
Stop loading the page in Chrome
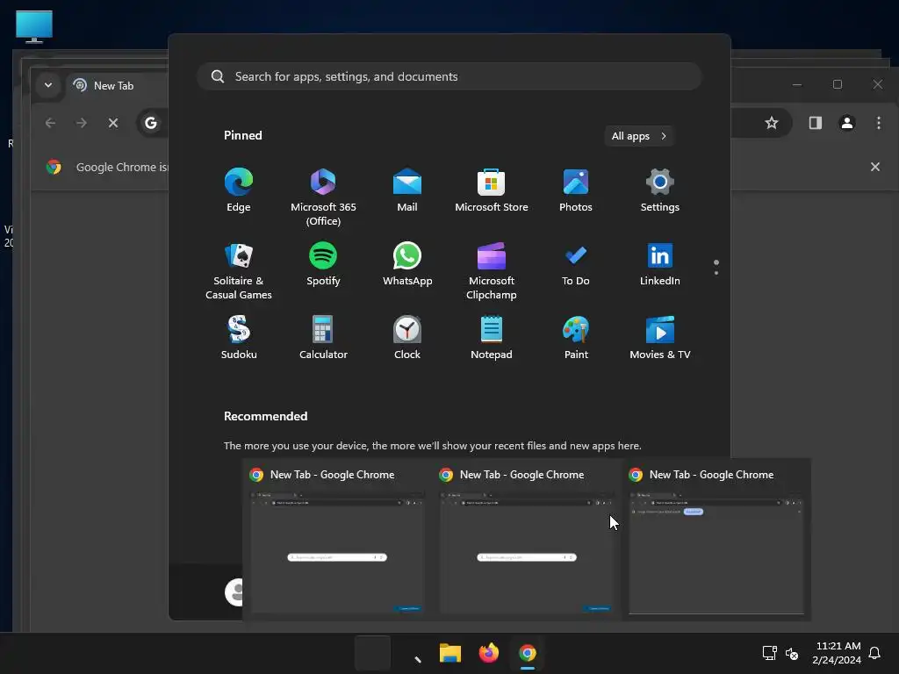click(x=113, y=123)
